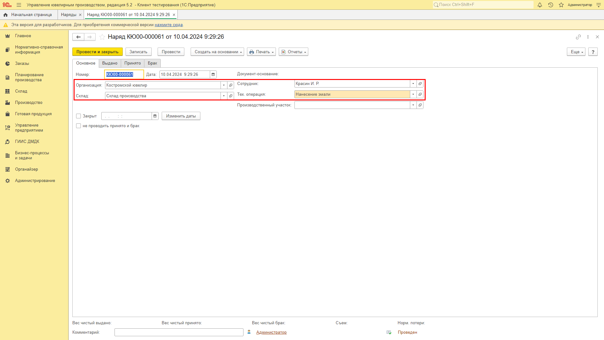The width and height of the screenshot is (604, 340).
Task: Toggle 'не проводить принято и брак' checkbox
Action: [x=79, y=126]
